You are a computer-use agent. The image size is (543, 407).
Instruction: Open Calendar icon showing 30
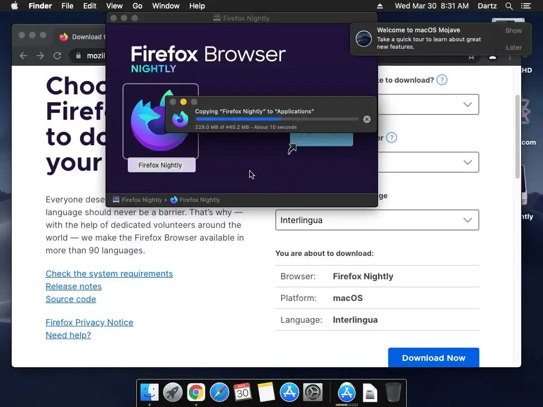point(242,393)
